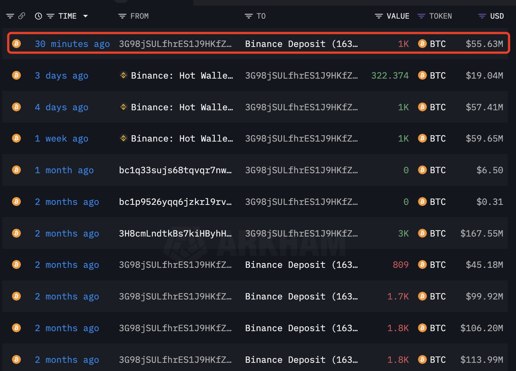
Task: Click the filter sliders icon at top left
Action: [10, 16]
